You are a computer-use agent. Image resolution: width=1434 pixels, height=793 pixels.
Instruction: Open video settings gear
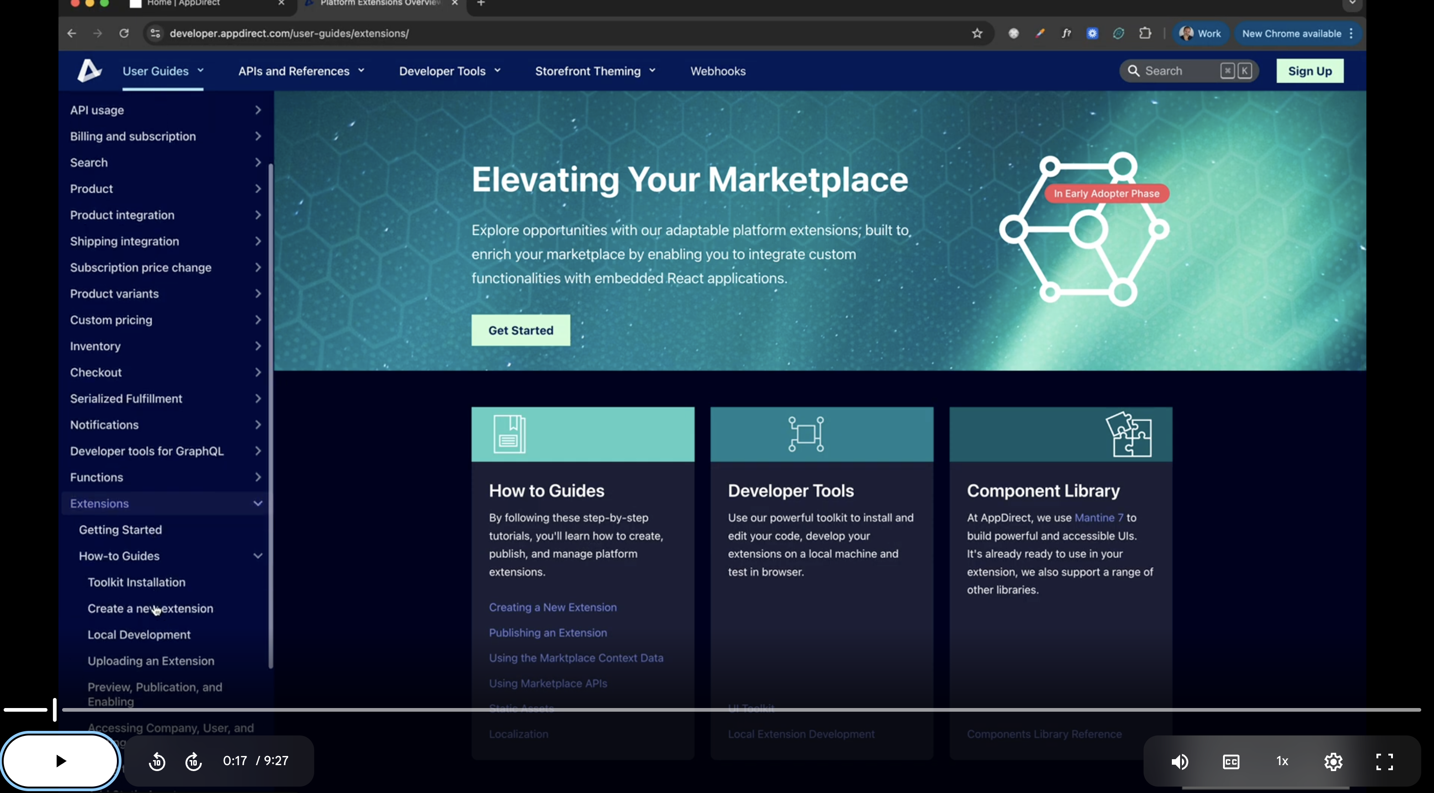1333,761
